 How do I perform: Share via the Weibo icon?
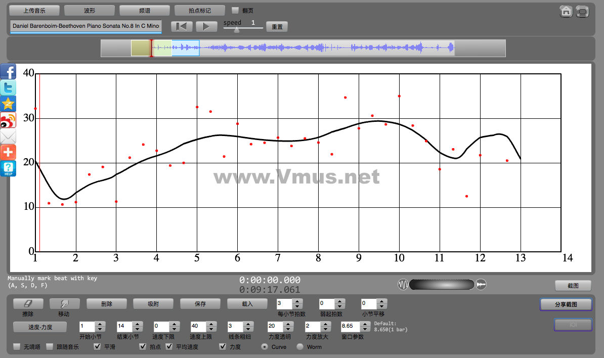pos(9,120)
